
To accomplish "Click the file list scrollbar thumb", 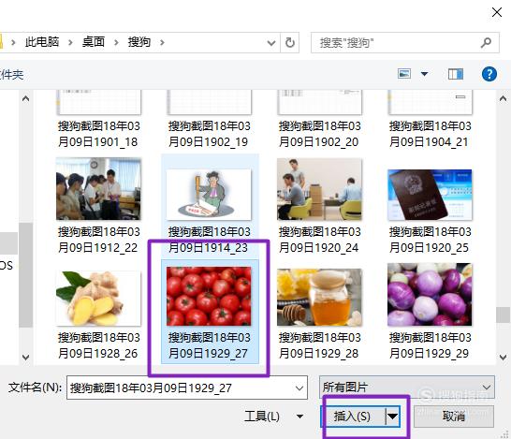I will tap(503, 315).
